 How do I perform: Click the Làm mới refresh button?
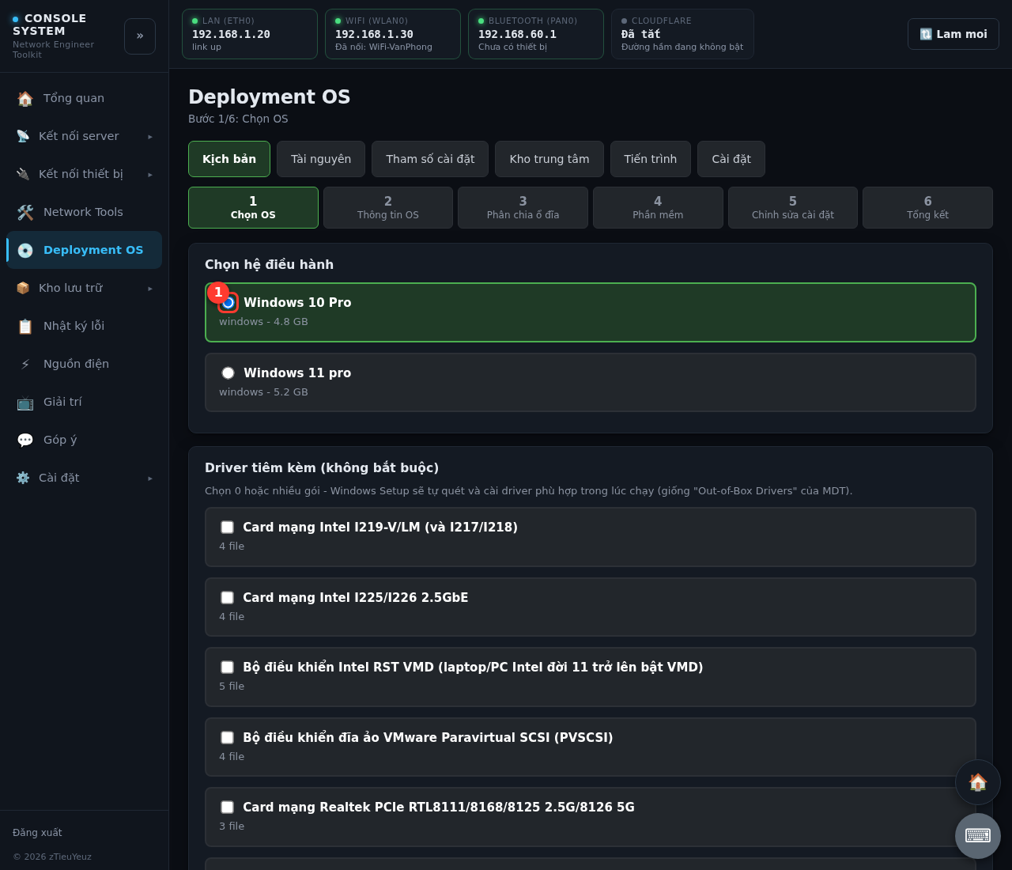(x=953, y=34)
